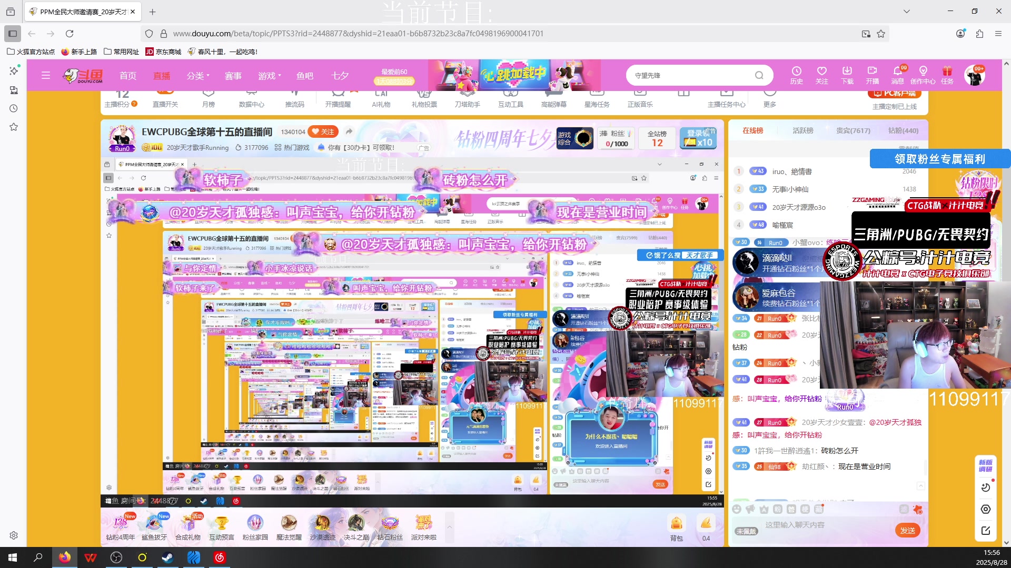The image size is (1011, 568).
Task: Open the 背包 backpack icon
Action: point(677,528)
